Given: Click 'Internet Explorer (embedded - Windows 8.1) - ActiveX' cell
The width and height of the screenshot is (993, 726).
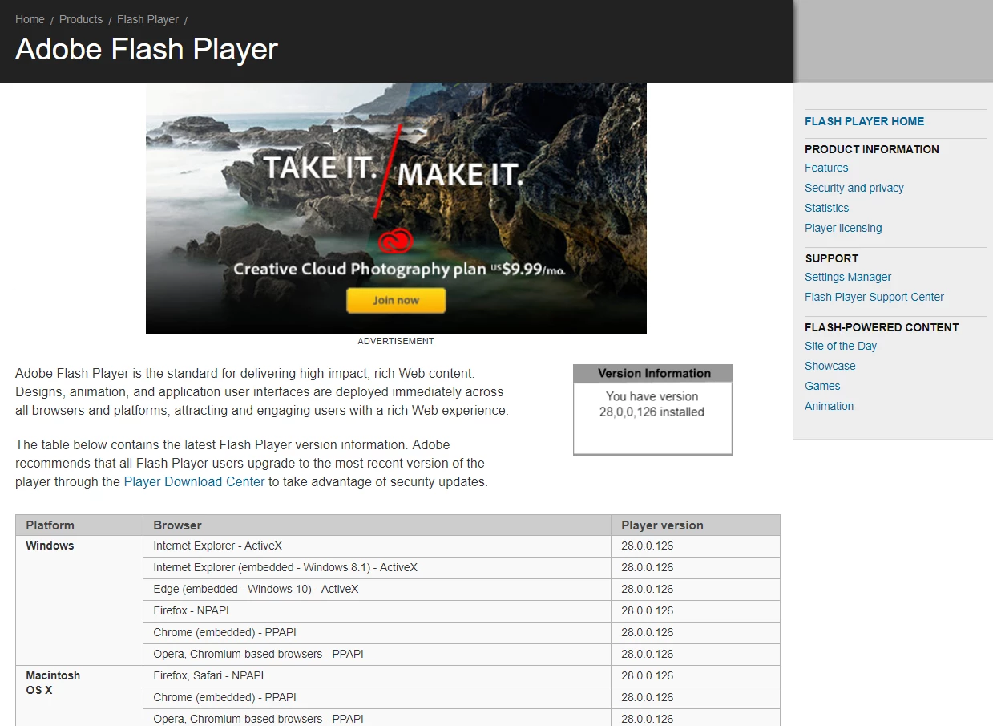Looking at the screenshot, I should 377,568.
